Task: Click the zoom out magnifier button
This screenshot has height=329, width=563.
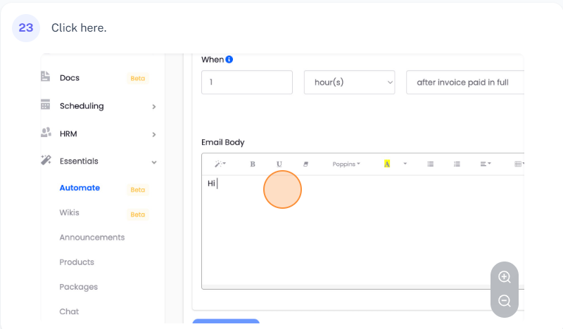Action: (x=504, y=301)
